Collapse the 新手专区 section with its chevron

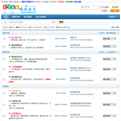point(118,33)
